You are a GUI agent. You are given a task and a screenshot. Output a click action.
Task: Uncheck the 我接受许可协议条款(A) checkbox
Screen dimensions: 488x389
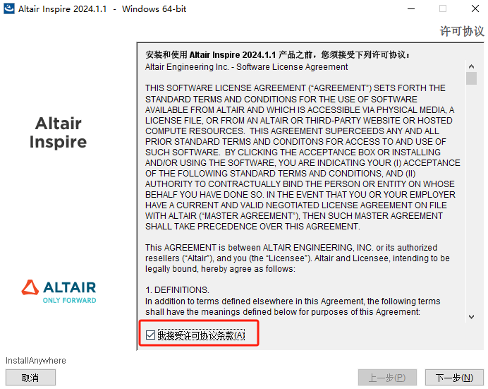click(151, 335)
